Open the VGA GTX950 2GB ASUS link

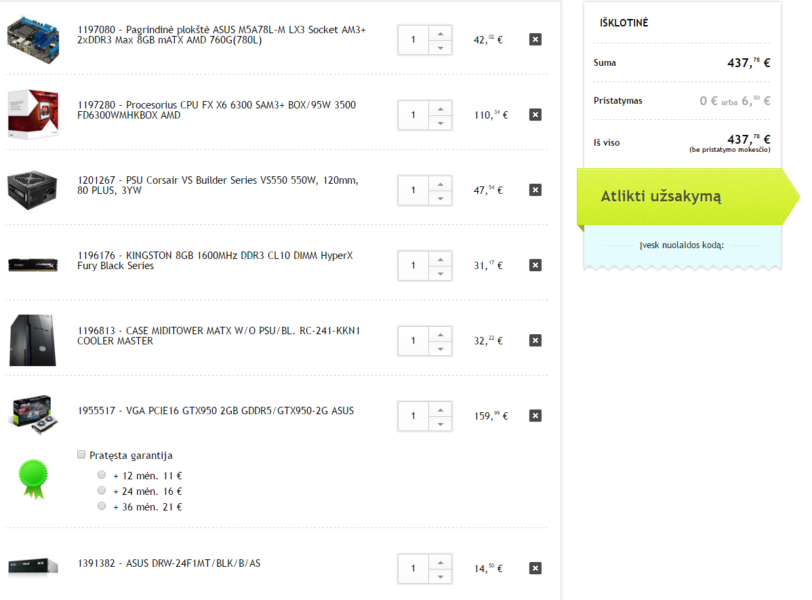tap(216, 411)
